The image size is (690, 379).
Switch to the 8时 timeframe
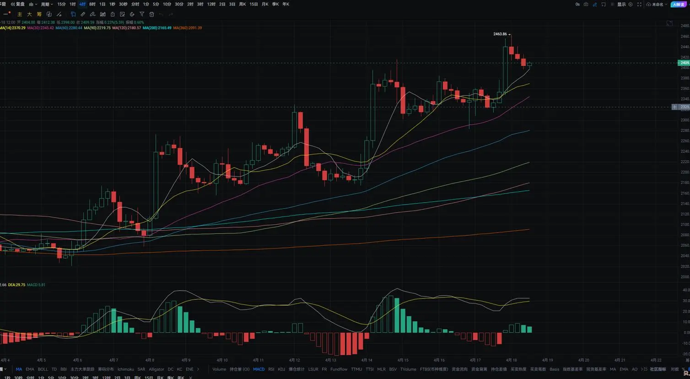click(x=92, y=4)
